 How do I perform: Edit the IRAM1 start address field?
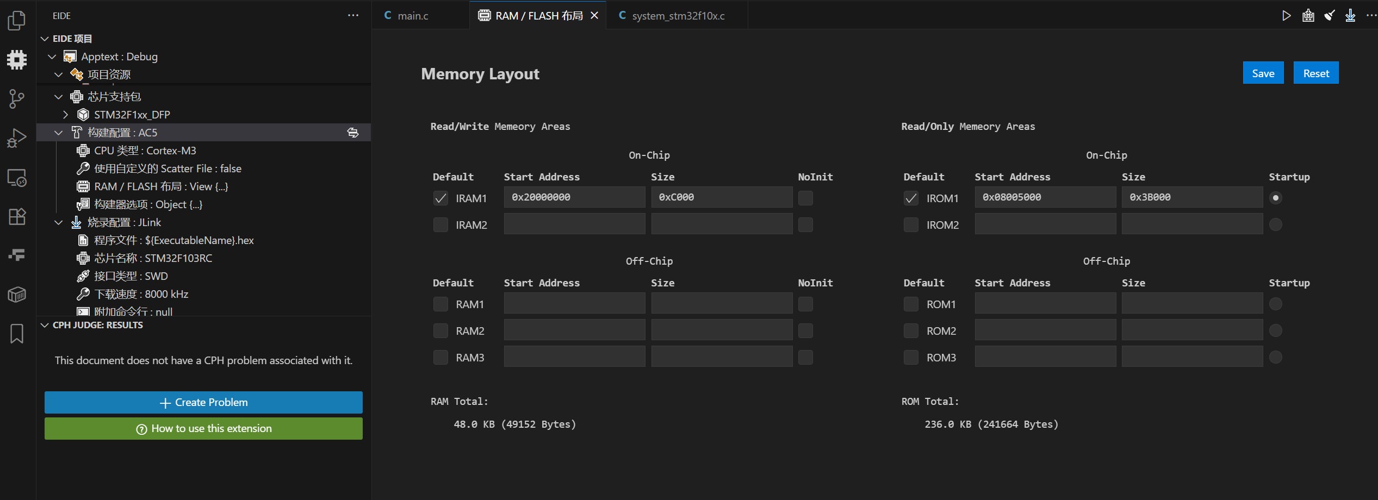(x=574, y=197)
